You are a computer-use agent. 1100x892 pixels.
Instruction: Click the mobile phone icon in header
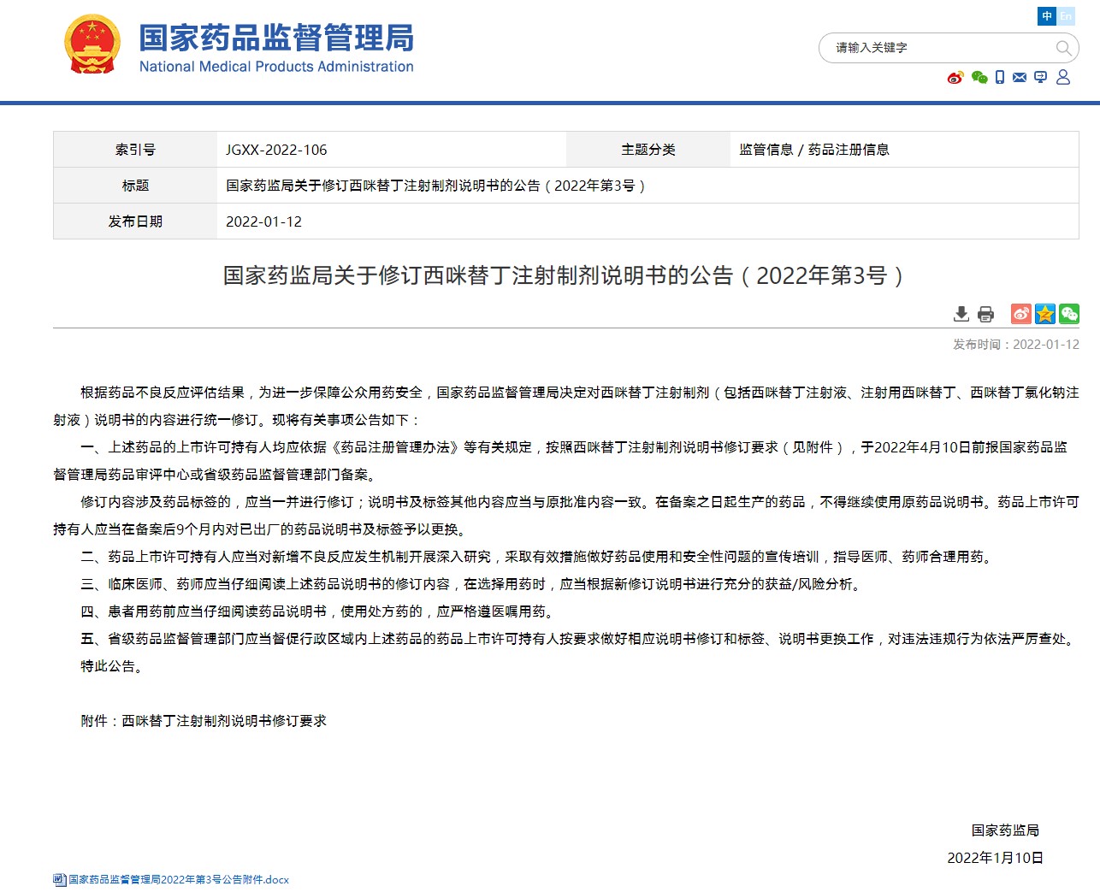(x=1000, y=78)
